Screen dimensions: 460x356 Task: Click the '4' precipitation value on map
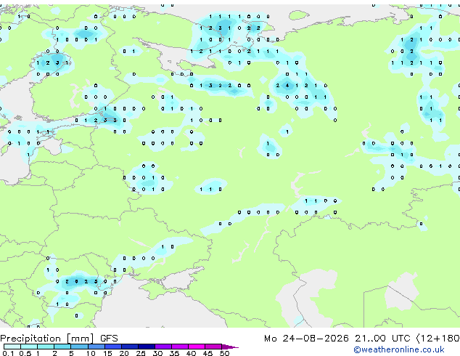click(x=287, y=86)
